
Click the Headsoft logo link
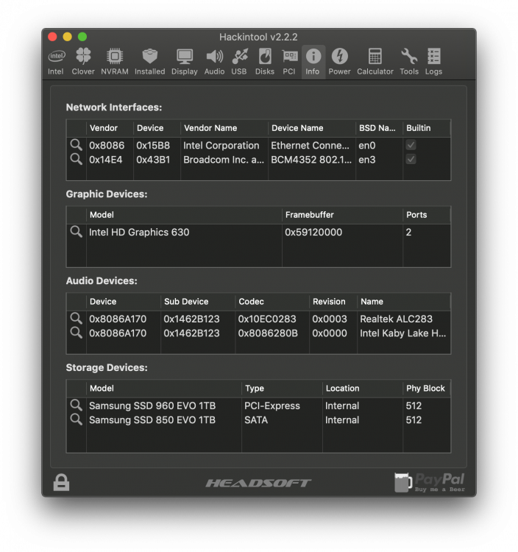pos(259,483)
